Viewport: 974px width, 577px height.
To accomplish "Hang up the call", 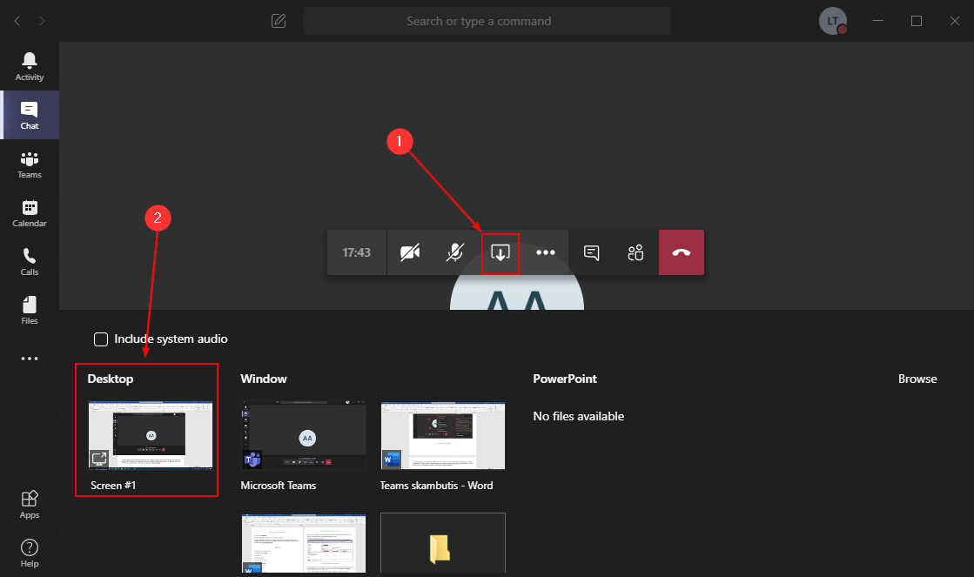I will (x=682, y=252).
